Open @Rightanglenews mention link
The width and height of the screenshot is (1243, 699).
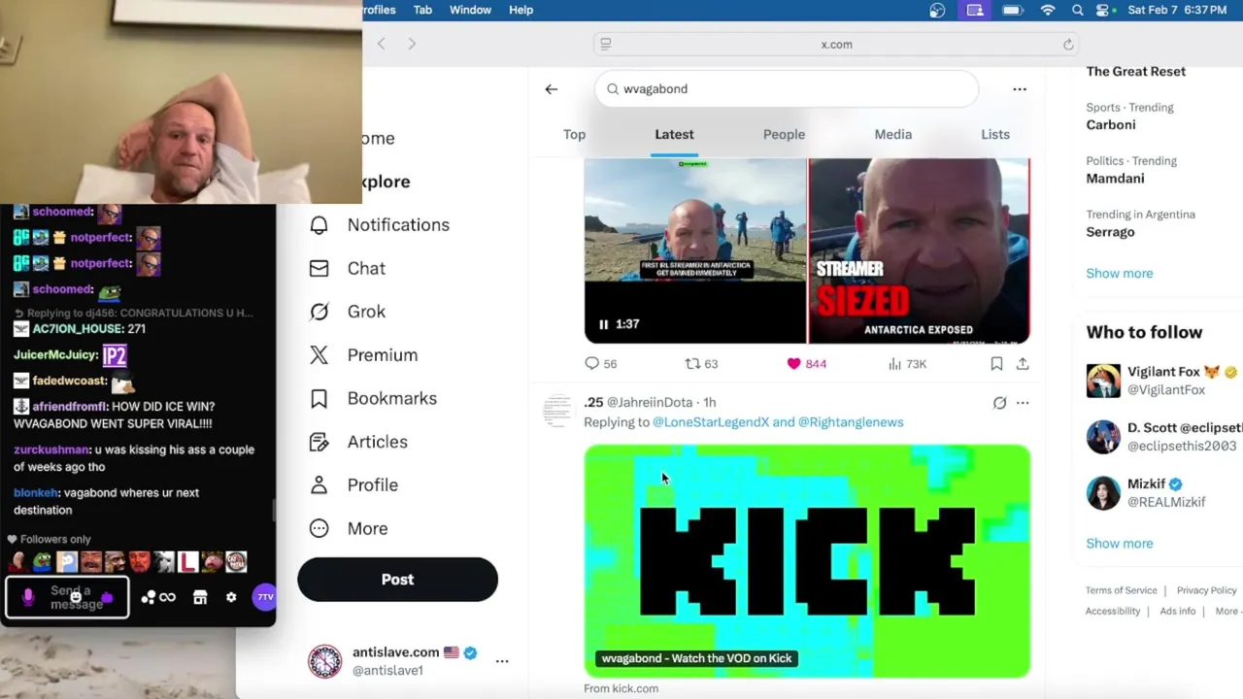tap(851, 422)
